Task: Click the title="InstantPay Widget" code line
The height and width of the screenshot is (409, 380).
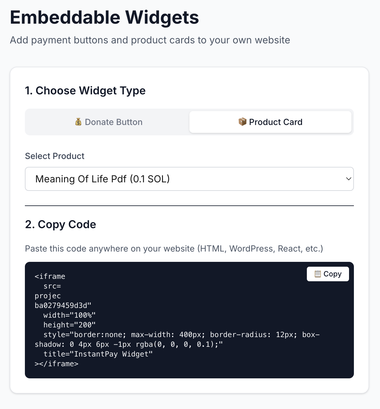Action: (98, 354)
